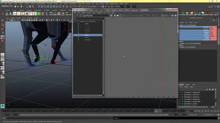Viewport: 220px width, 123px height.
Task: Click the Frame playback range icon in Graph Editor
Action: 114,15
